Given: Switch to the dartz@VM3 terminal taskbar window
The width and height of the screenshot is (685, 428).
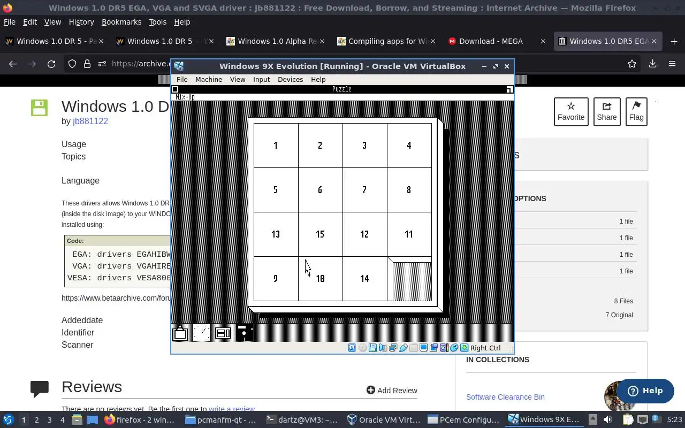Looking at the screenshot, I should pos(302,420).
